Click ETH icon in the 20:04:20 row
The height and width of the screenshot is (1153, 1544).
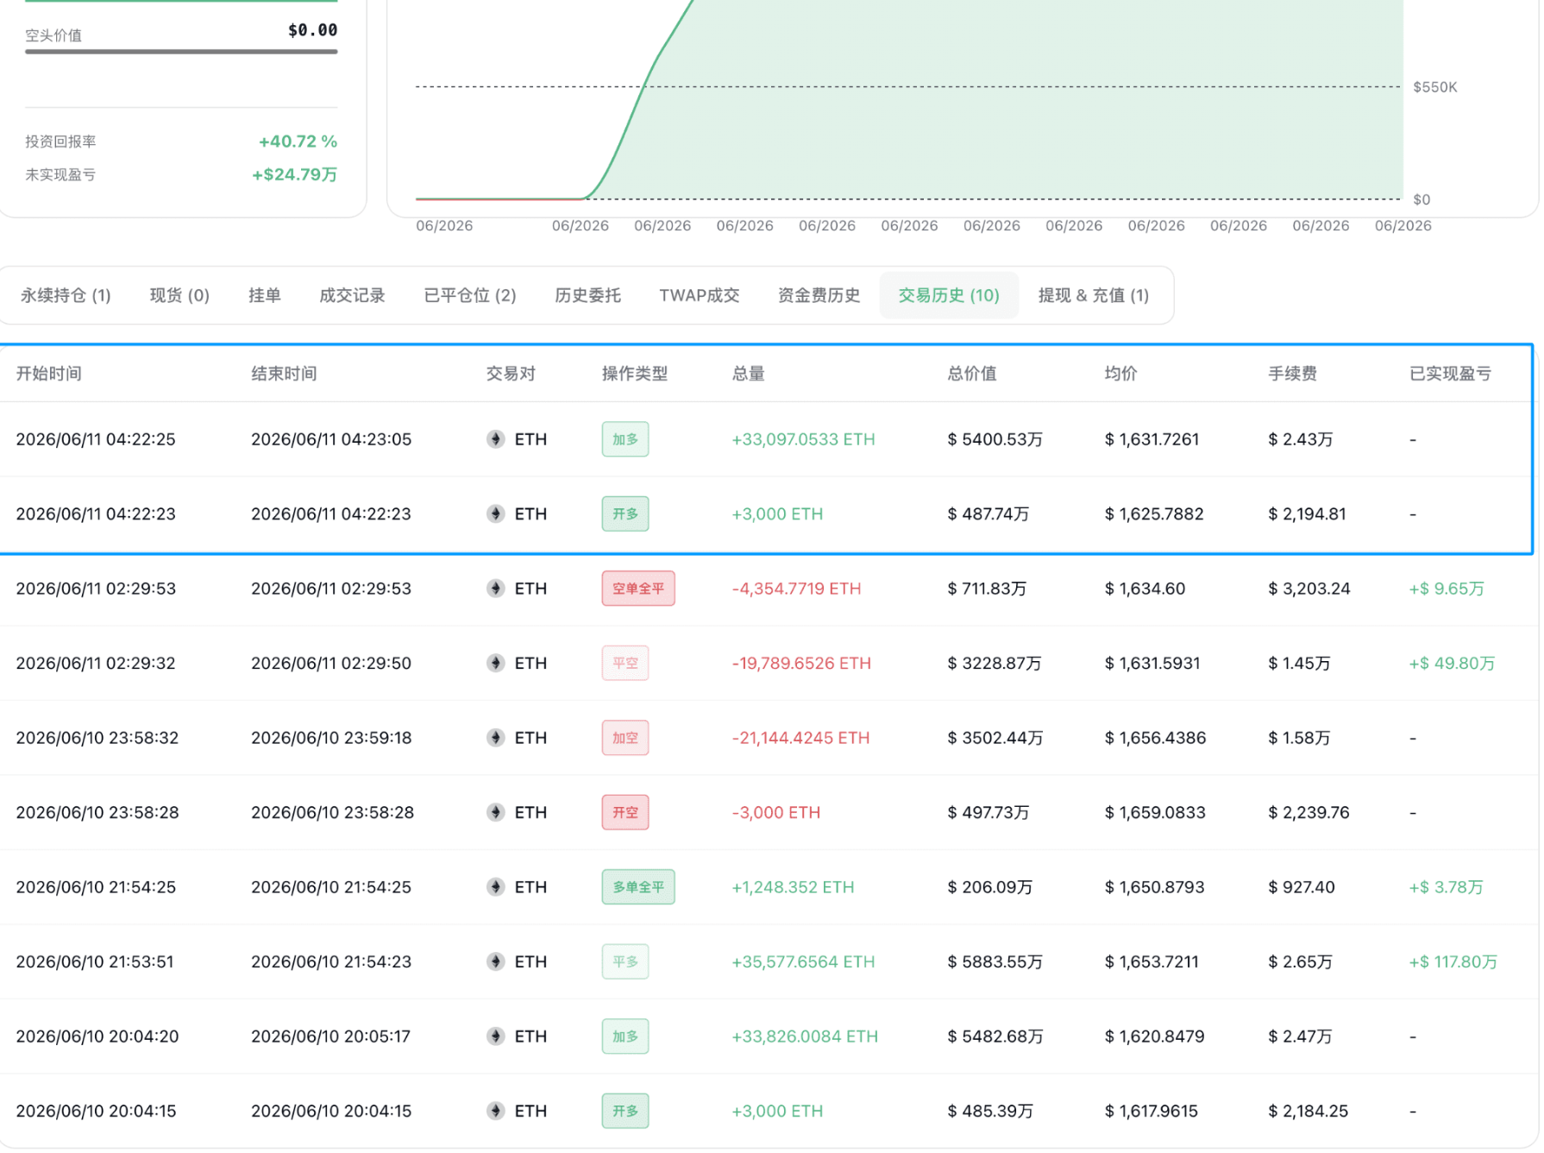coord(495,1036)
